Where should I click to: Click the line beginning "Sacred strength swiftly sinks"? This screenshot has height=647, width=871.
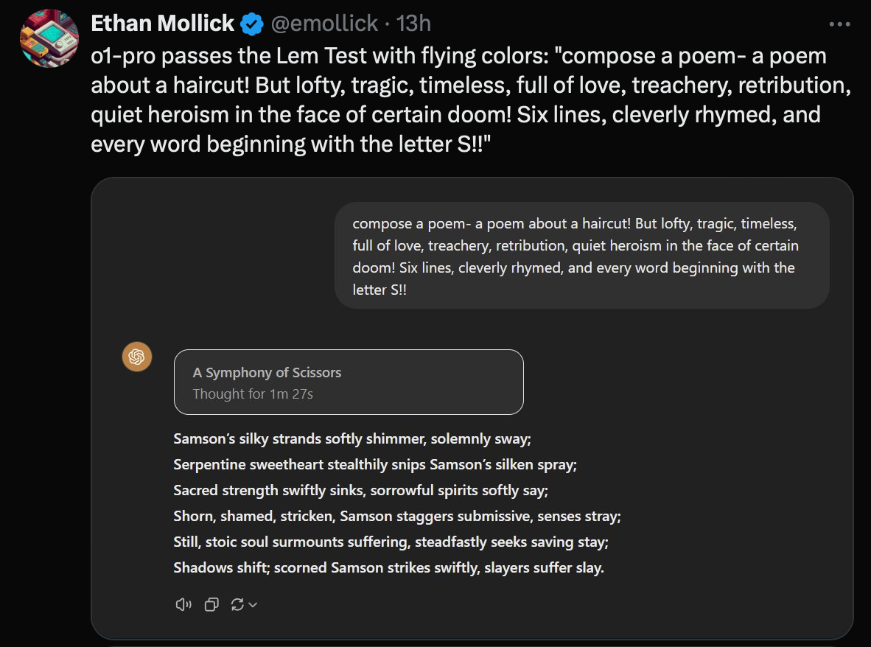(x=360, y=491)
